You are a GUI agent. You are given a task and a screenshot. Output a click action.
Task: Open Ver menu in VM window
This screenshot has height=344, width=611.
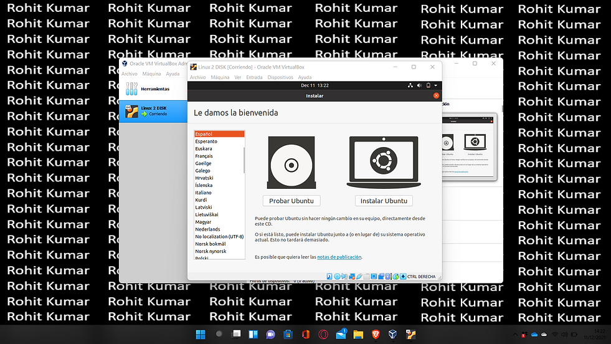(x=238, y=77)
